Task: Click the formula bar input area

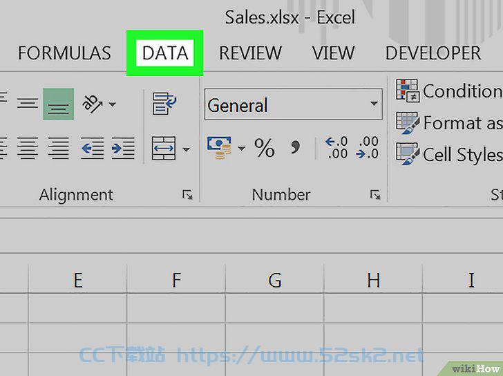Action: pyautogui.click(x=251, y=236)
